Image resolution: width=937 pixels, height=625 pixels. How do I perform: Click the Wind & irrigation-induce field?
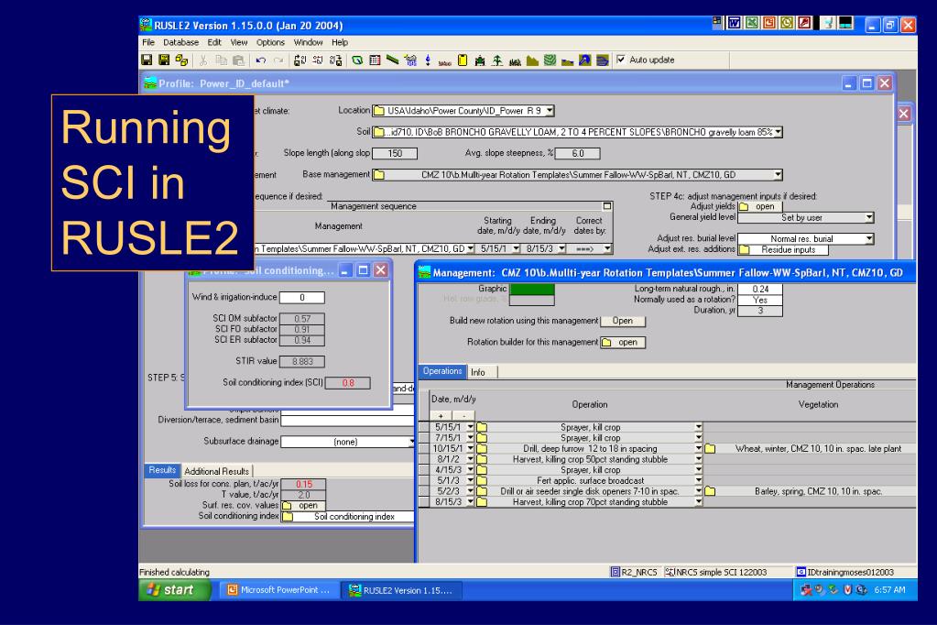pos(302,297)
